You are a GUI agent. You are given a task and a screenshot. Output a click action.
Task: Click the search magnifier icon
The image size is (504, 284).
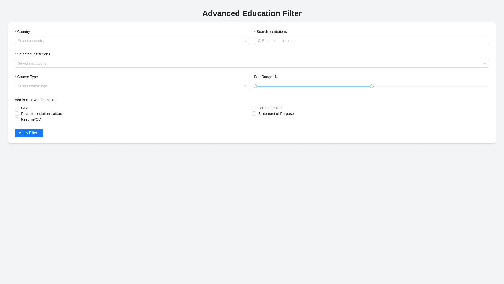coord(259,41)
